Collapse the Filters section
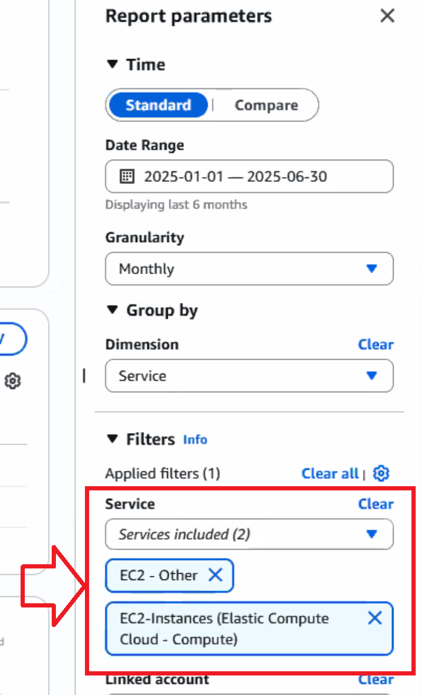Image resolution: width=422 pixels, height=695 pixels. (112, 439)
